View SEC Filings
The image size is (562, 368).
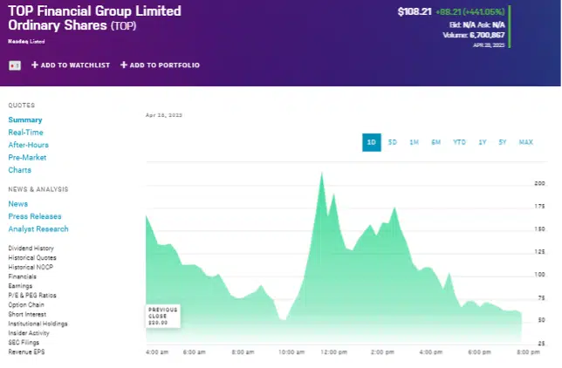coord(24,342)
